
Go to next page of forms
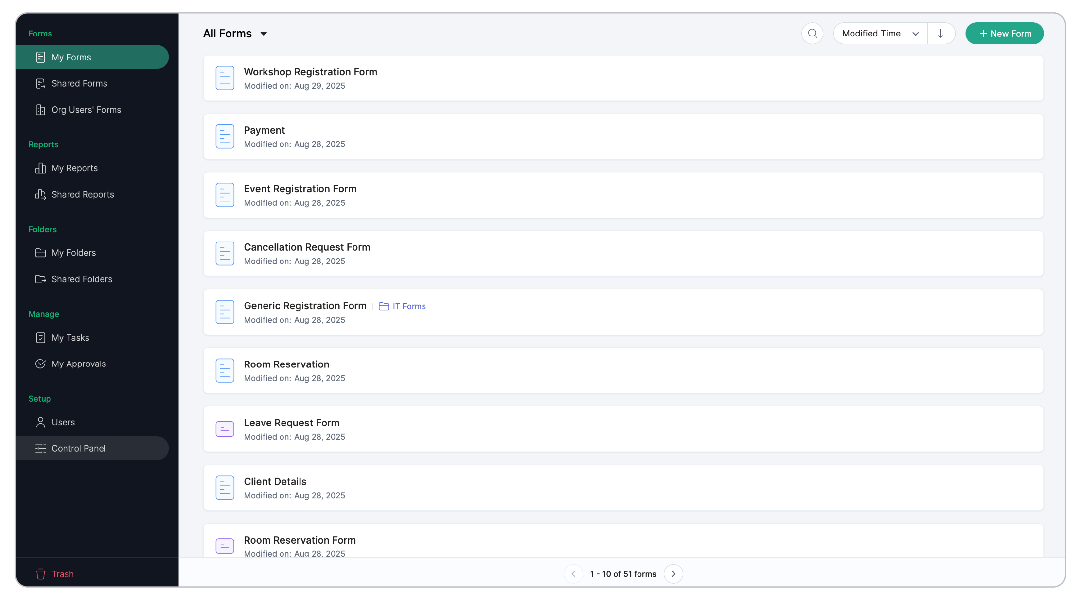pyautogui.click(x=673, y=574)
